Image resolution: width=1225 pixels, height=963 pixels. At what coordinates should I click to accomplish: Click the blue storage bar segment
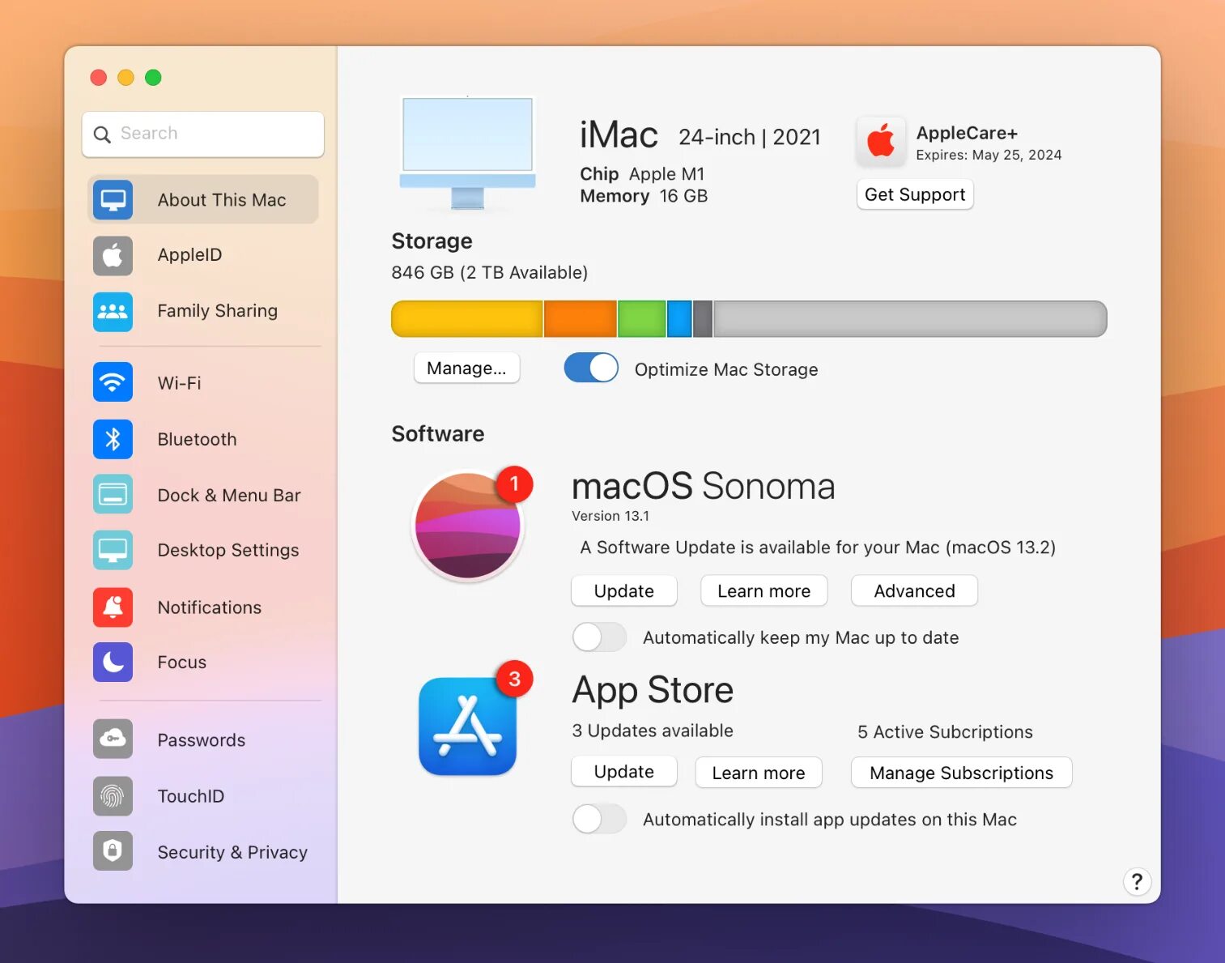(679, 319)
